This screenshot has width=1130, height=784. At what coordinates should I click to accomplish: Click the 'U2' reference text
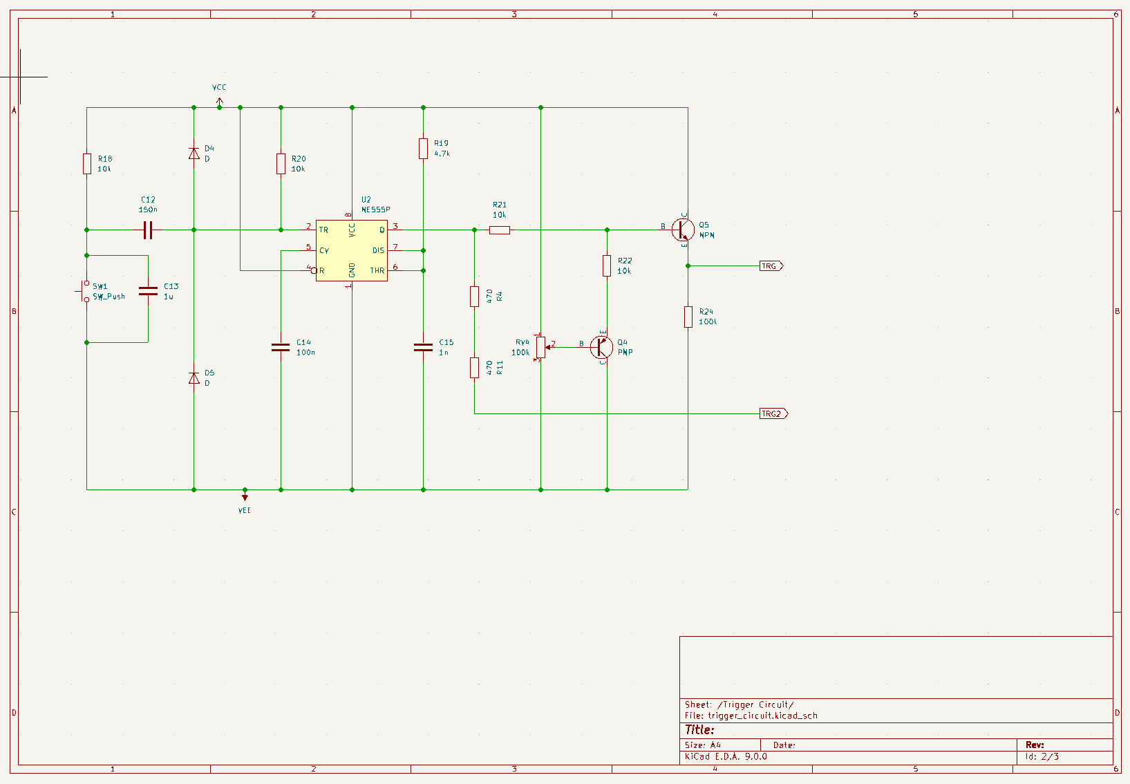pos(366,200)
